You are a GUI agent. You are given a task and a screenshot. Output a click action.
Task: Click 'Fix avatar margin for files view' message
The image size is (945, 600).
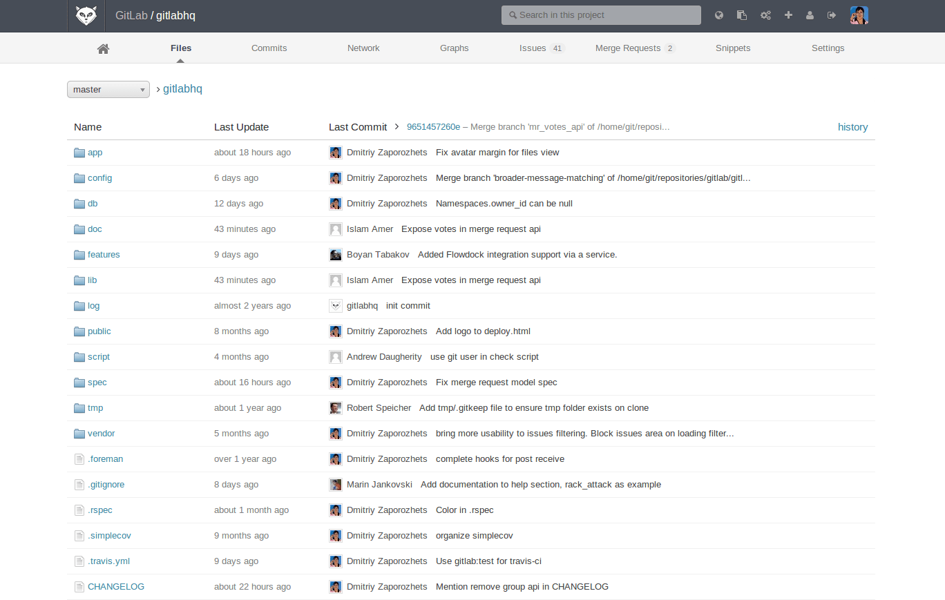click(497, 153)
